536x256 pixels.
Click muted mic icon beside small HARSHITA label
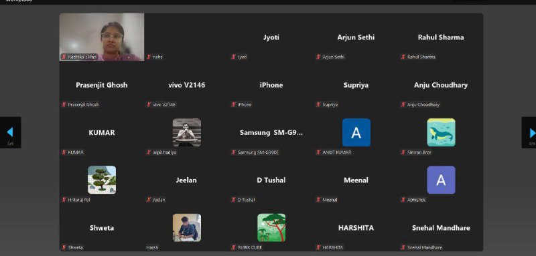318,247
